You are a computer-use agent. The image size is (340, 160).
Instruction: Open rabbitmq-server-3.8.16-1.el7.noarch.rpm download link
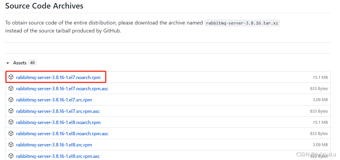[x=58, y=77]
